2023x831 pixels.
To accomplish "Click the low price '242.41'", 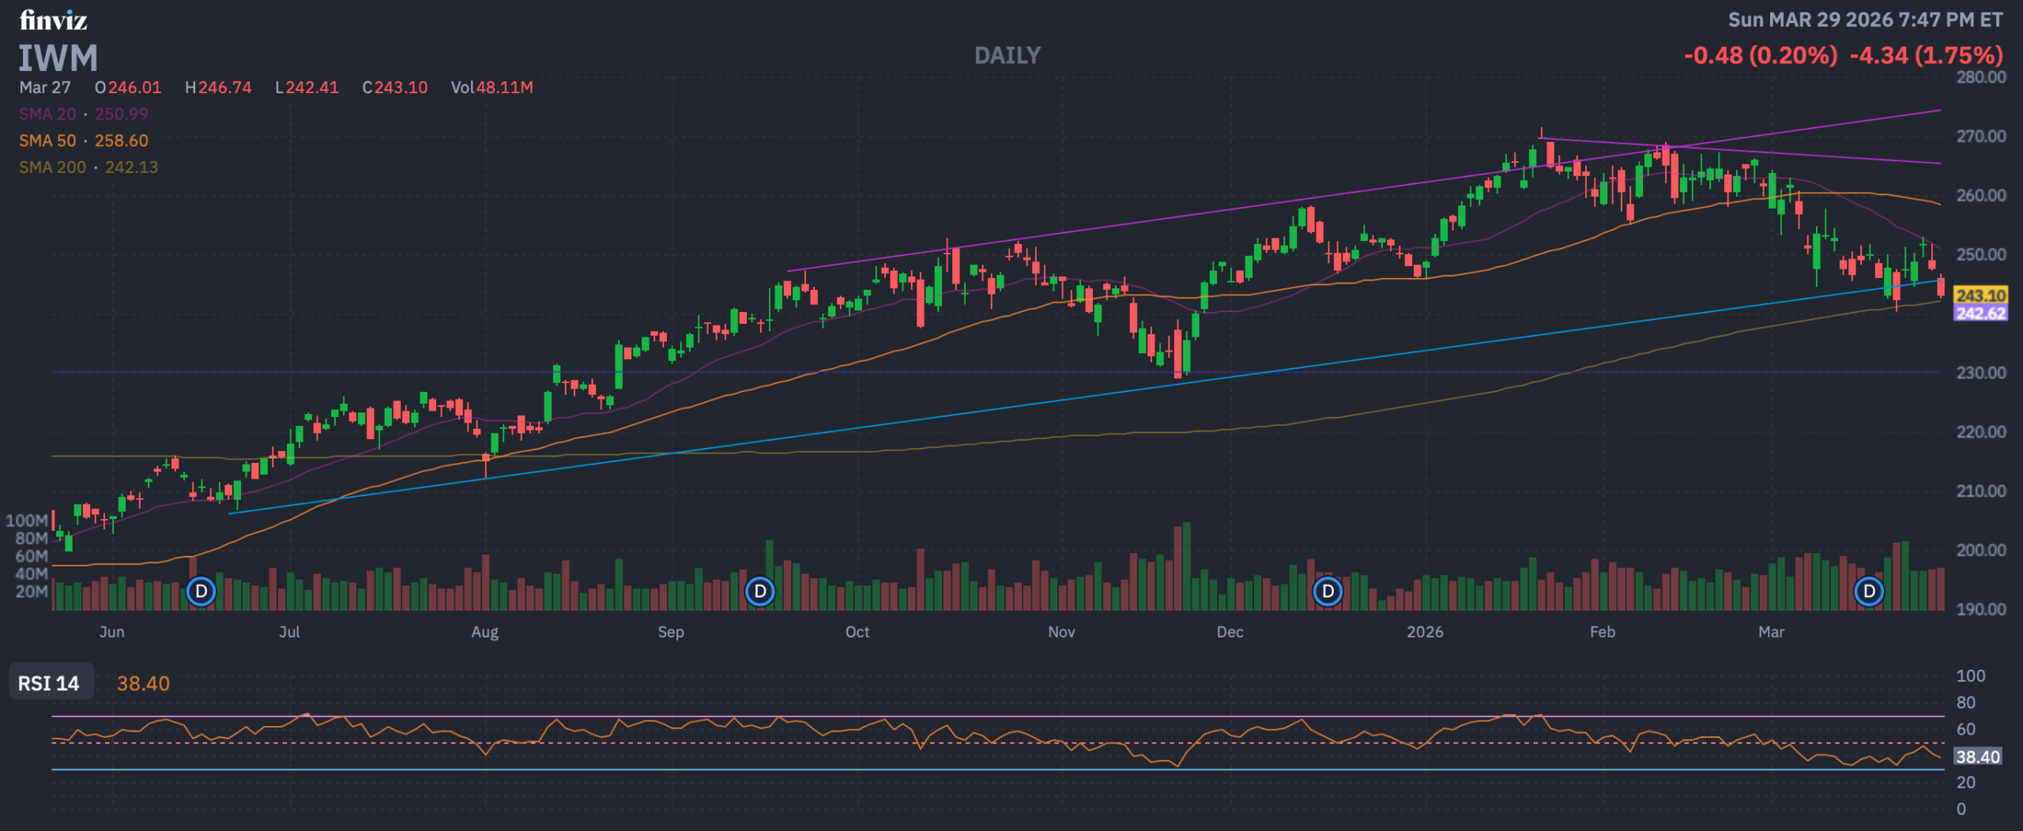I will (x=312, y=88).
